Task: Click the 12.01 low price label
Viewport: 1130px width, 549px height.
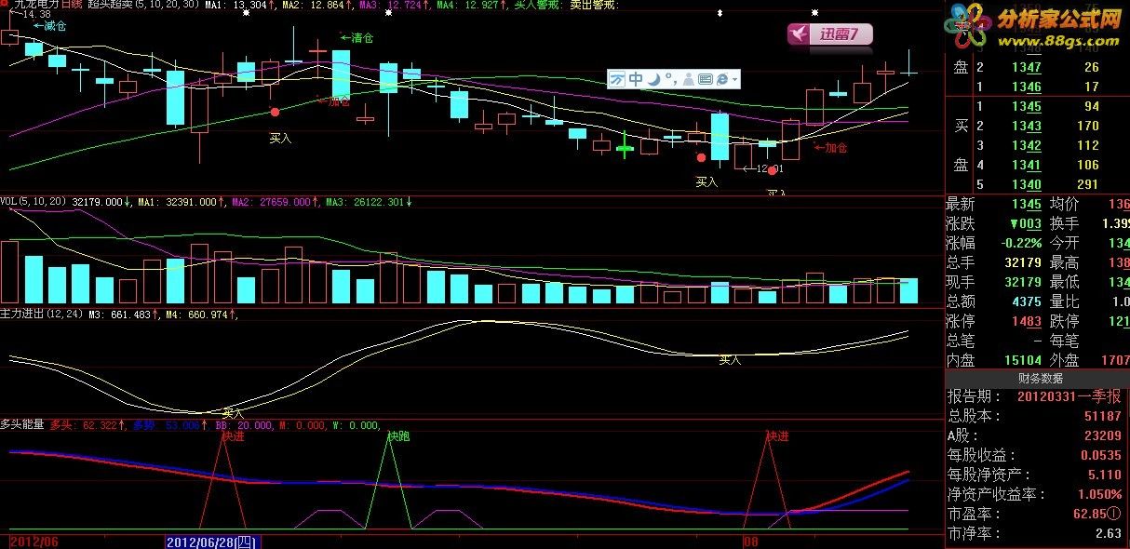Action: click(x=769, y=169)
